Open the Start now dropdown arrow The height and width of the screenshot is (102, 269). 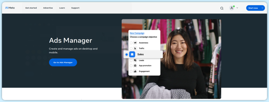click(262, 8)
